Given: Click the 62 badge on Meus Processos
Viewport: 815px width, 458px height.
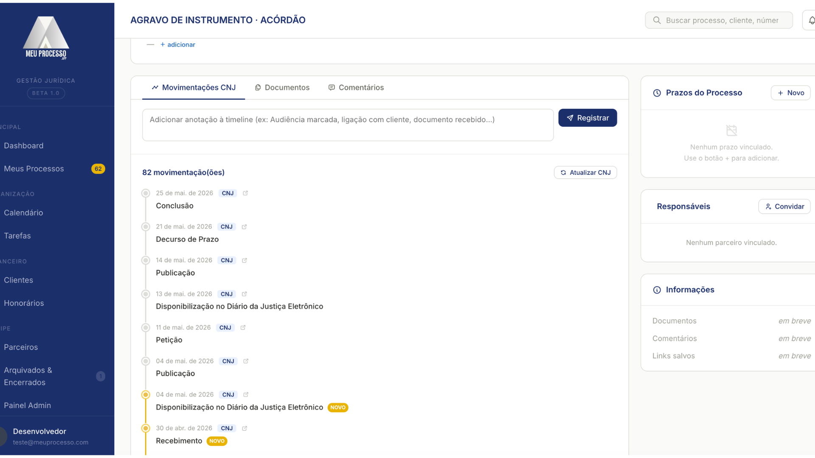Looking at the screenshot, I should (x=98, y=169).
